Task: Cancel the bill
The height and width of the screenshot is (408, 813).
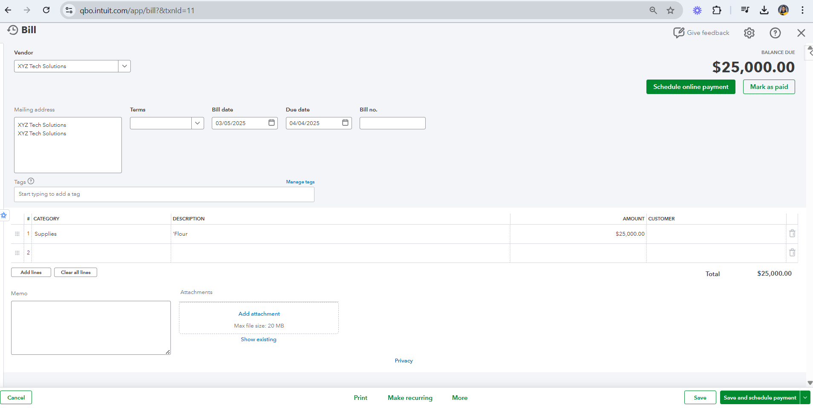Action: (16, 397)
